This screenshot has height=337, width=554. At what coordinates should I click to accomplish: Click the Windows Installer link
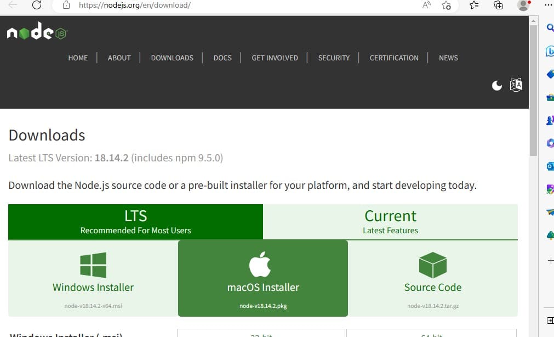click(x=93, y=287)
